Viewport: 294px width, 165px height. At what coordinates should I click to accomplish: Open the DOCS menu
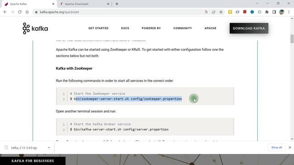125,28
